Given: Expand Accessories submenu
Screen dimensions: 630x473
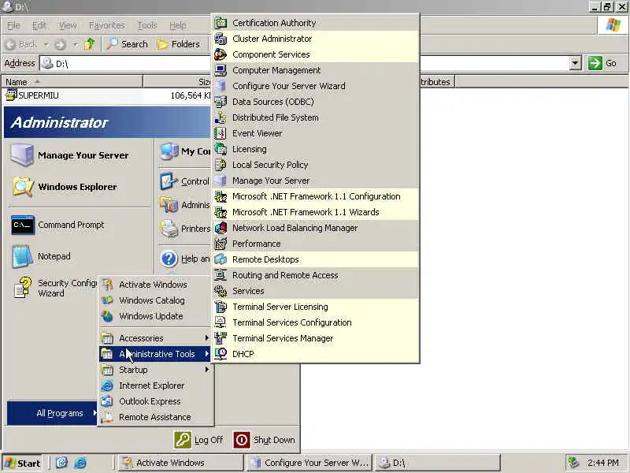Looking at the screenshot, I should [x=155, y=338].
